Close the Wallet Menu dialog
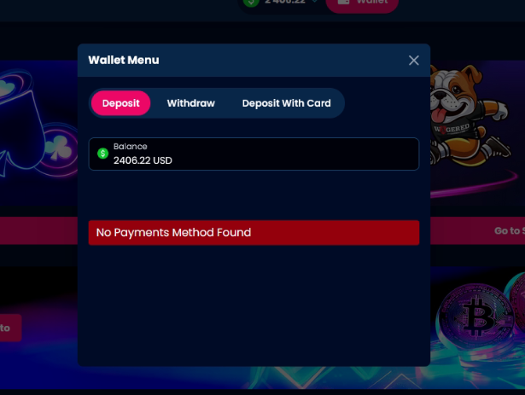The height and width of the screenshot is (395, 525). (x=413, y=61)
